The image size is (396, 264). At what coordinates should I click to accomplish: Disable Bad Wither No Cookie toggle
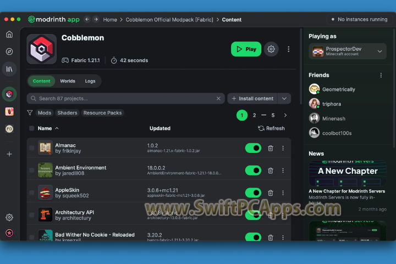253,237
